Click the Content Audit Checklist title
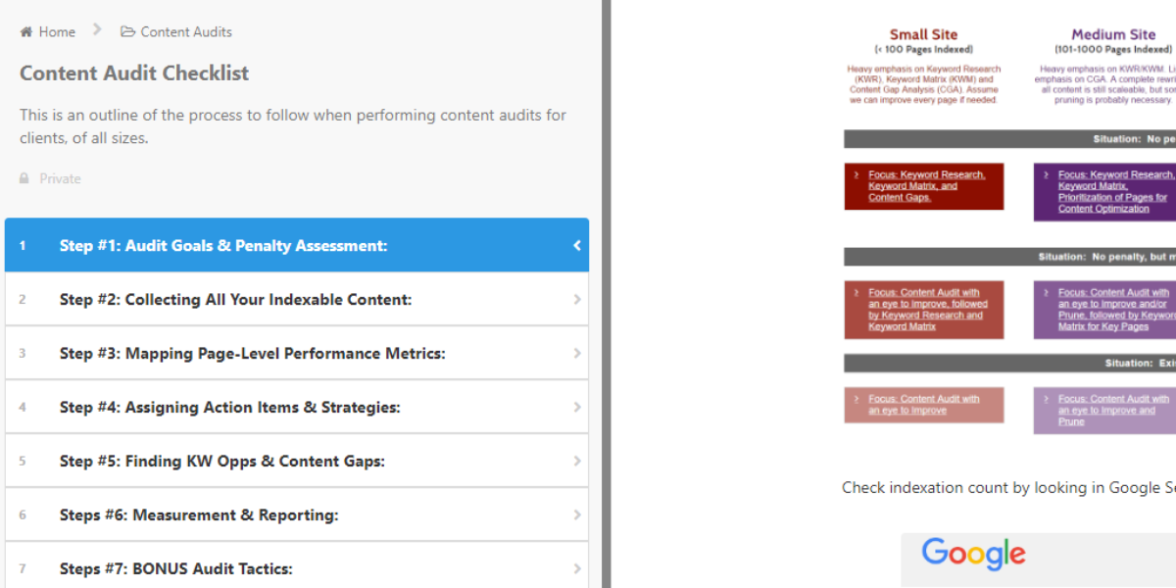 134,73
